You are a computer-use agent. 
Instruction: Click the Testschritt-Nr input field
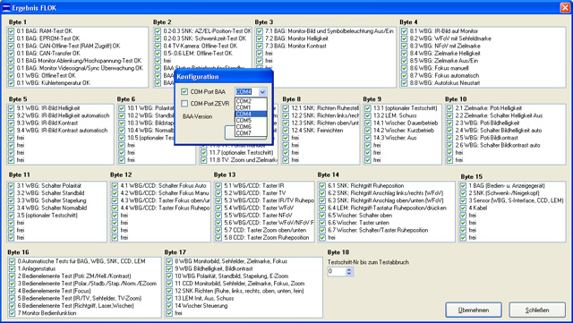click(337, 271)
